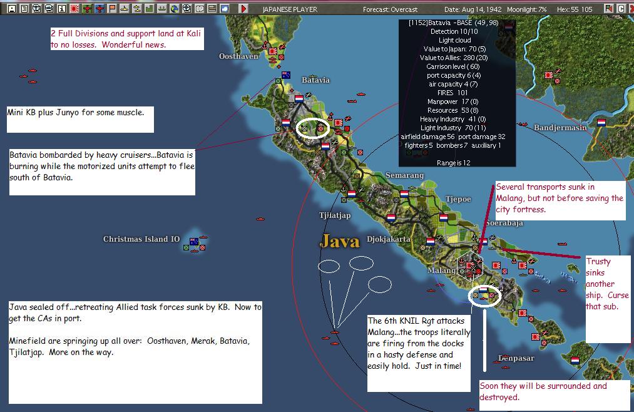Image resolution: width=634 pixels, height=412 pixels.
Task: Click the 'Moonlight: 7%' status text
Action: tap(526, 9)
